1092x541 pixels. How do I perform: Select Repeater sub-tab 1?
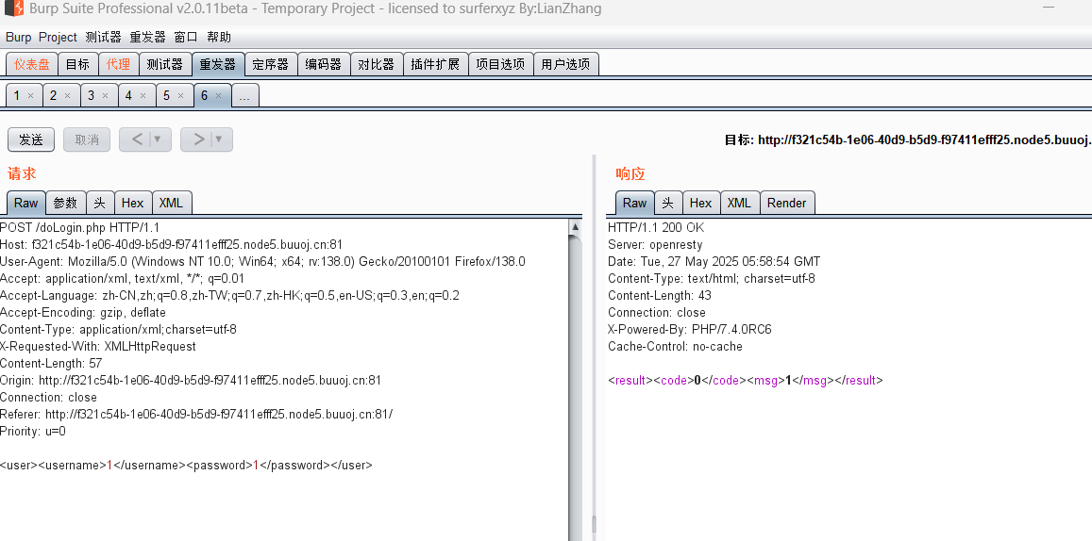[x=17, y=95]
